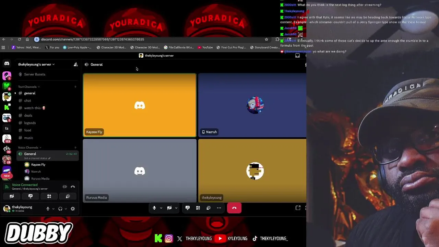Click the Kayzee Fly orange video tile
This screenshot has height=247, width=439.
(140, 105)
